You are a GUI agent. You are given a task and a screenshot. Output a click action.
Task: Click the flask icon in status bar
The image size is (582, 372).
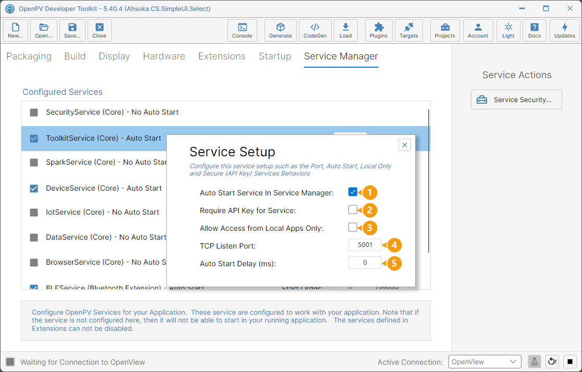[534, 362]
